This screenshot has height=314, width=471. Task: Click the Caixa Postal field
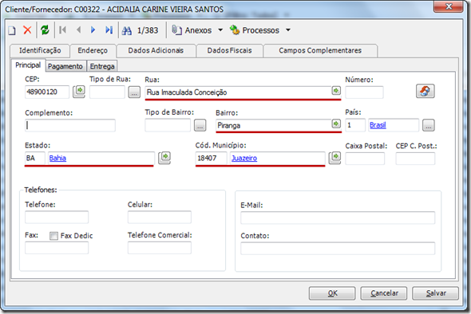365,159
